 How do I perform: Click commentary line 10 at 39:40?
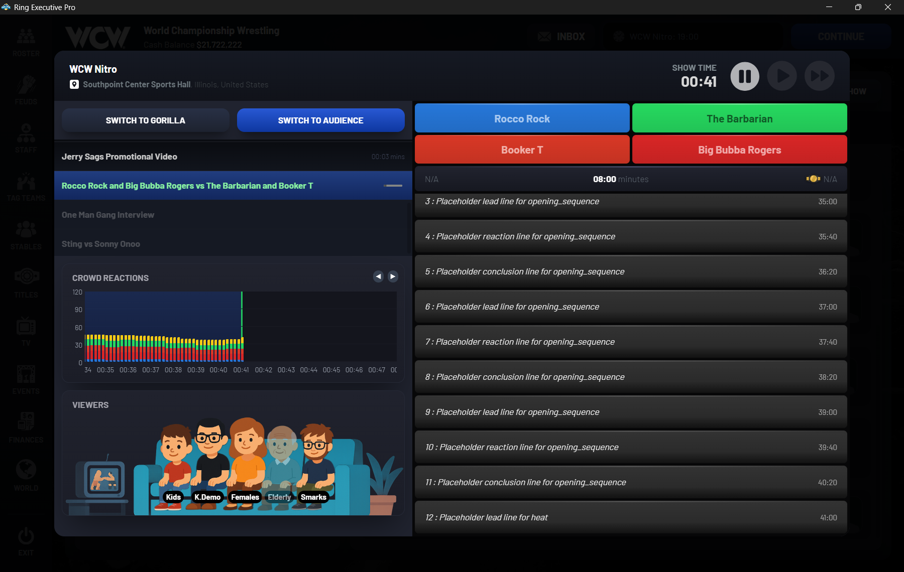[631, 447]
